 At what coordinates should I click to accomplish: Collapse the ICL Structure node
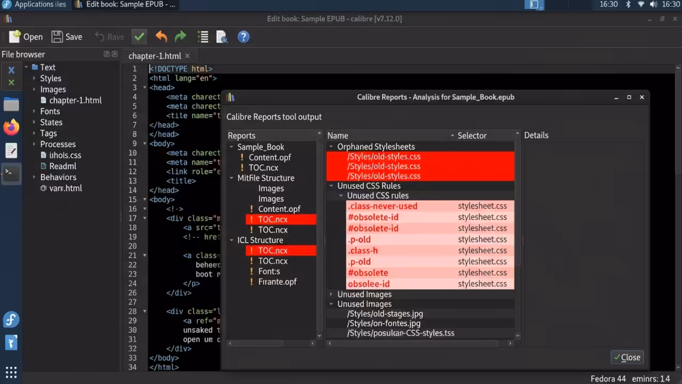tap(232, 240)
